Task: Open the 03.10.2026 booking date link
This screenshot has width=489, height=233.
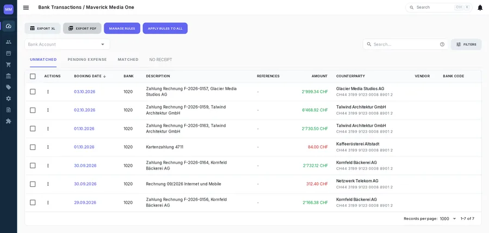Action: (x=85, y=92)
